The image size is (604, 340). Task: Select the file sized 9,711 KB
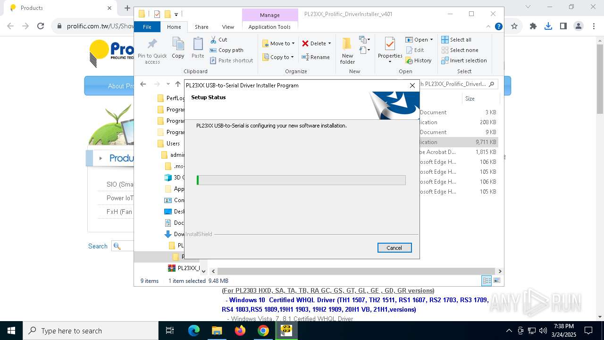tap(458, 142)
